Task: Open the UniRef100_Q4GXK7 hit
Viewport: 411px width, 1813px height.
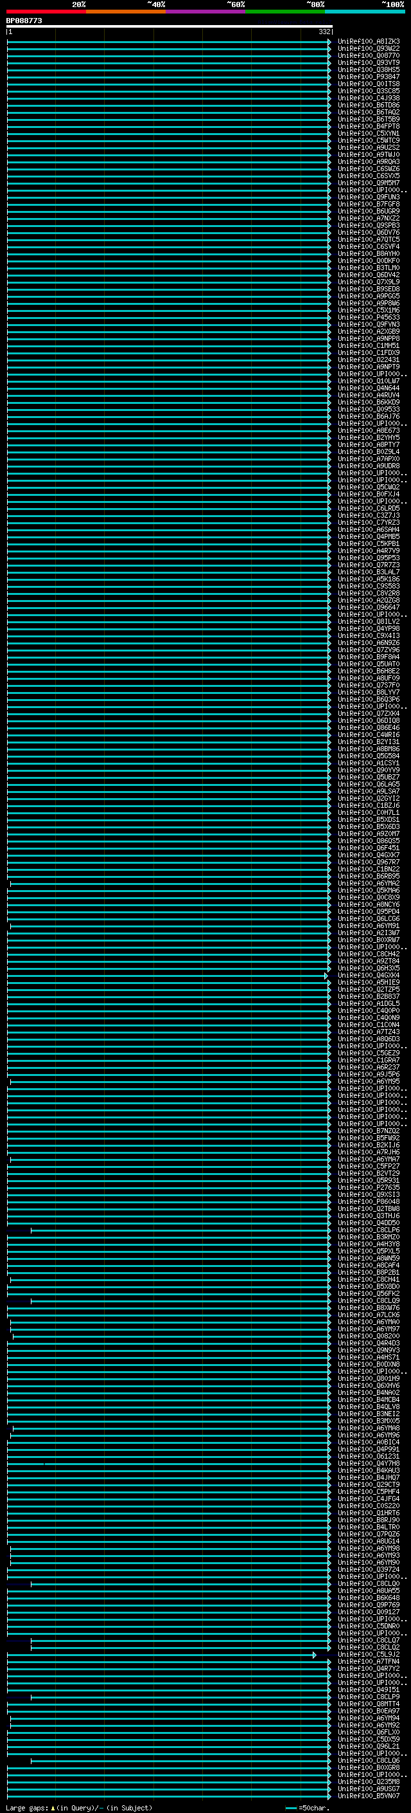Action: tap(369, 855)
